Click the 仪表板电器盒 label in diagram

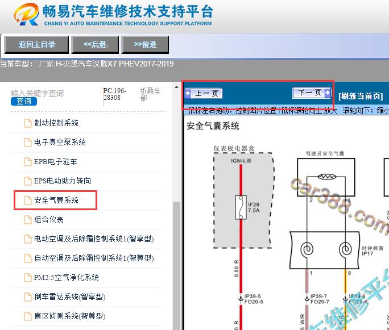pyautogui.click(x=234, y=148)
